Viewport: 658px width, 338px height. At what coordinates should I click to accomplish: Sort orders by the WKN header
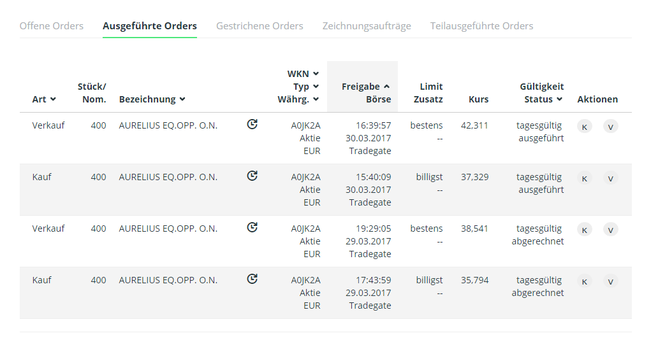click(303, 74)
